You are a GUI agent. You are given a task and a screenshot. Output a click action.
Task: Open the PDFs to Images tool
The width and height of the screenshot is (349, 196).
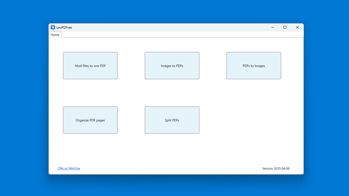coord(254,66)
